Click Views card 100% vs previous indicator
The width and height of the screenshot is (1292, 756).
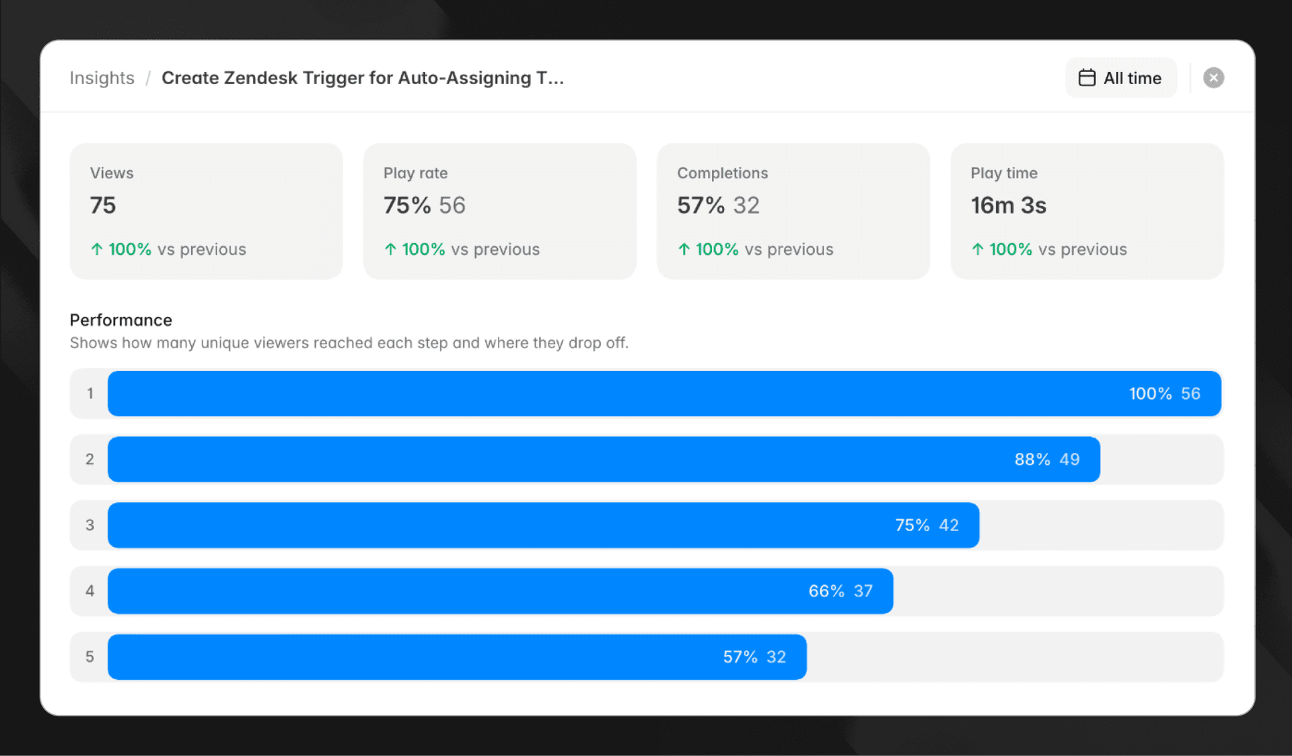pyautogui.click(x=168, y=249)
